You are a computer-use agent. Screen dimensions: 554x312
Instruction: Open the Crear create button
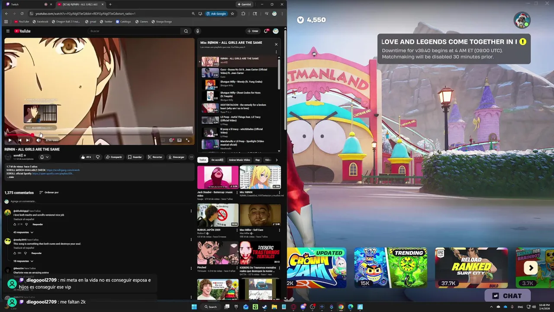tap(253, 31)
